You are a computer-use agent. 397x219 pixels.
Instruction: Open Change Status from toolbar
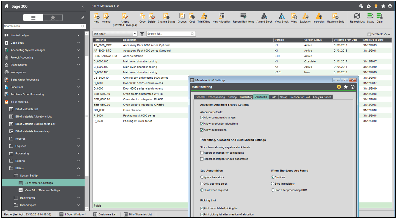point(166,16)
